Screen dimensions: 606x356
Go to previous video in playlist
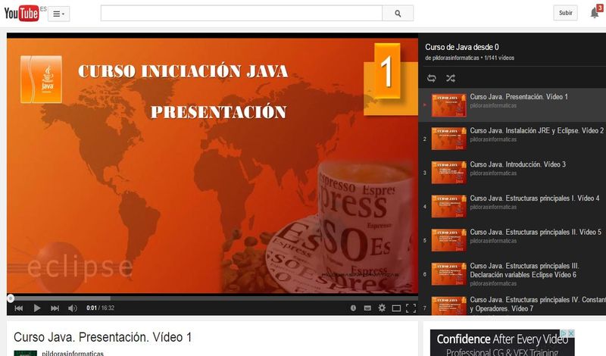point(18,308)
